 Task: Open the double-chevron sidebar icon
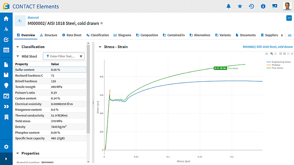(x=6, y=107)
